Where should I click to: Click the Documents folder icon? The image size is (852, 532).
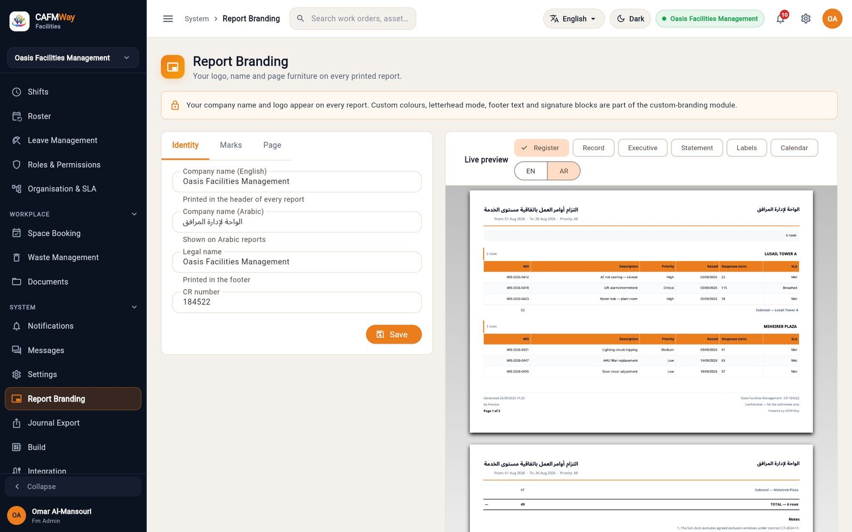tap(17, 282)
